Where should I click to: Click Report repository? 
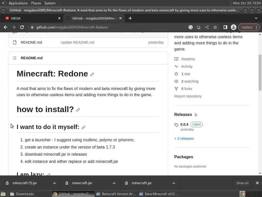(x=188, y=96)
